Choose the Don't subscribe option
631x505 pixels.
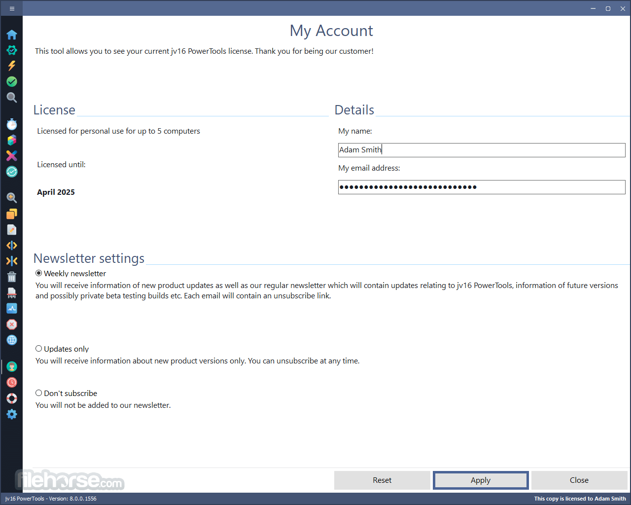click(66, 393)
